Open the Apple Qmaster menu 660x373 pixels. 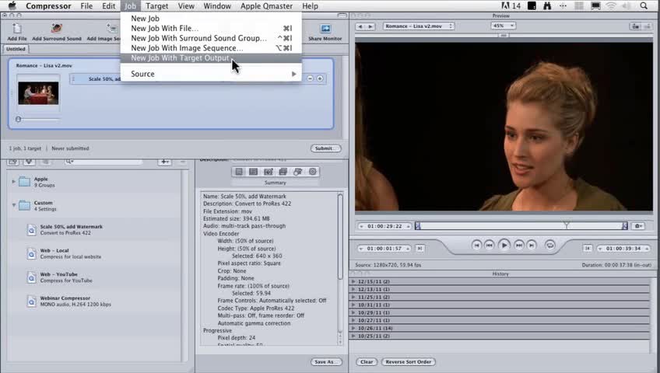(266, 6)
